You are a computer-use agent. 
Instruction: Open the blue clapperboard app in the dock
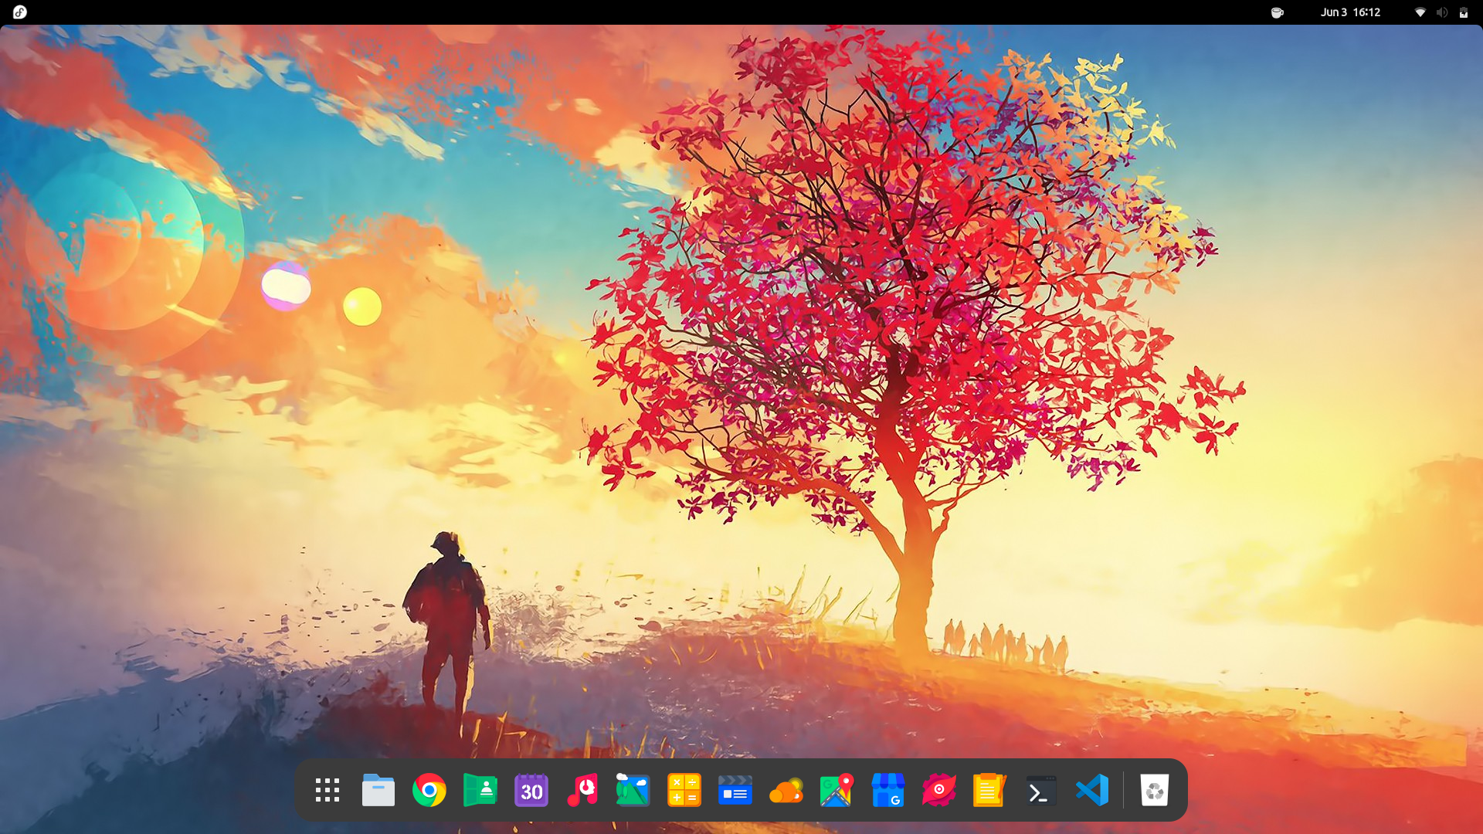(x=735, y=790)
